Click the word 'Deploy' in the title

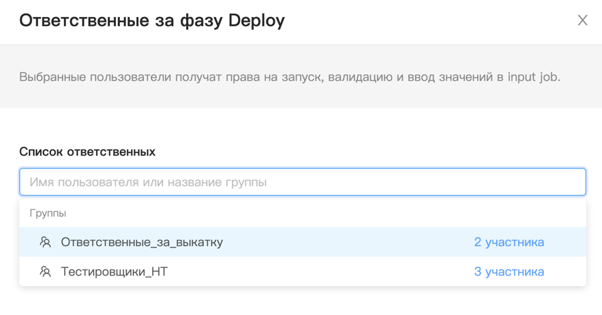(256, 20)
